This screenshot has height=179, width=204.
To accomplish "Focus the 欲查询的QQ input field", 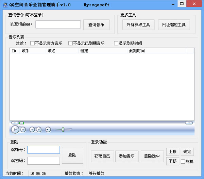I will (58, 25).
